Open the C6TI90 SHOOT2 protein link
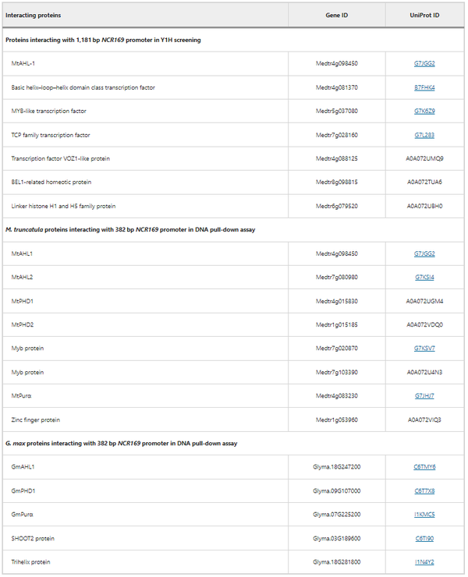 coord(424,538)
